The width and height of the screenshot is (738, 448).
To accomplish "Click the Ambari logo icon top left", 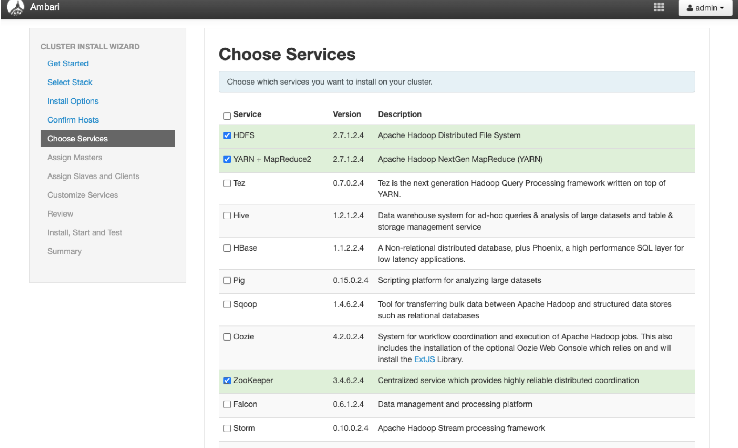I will tap(16, 7).
